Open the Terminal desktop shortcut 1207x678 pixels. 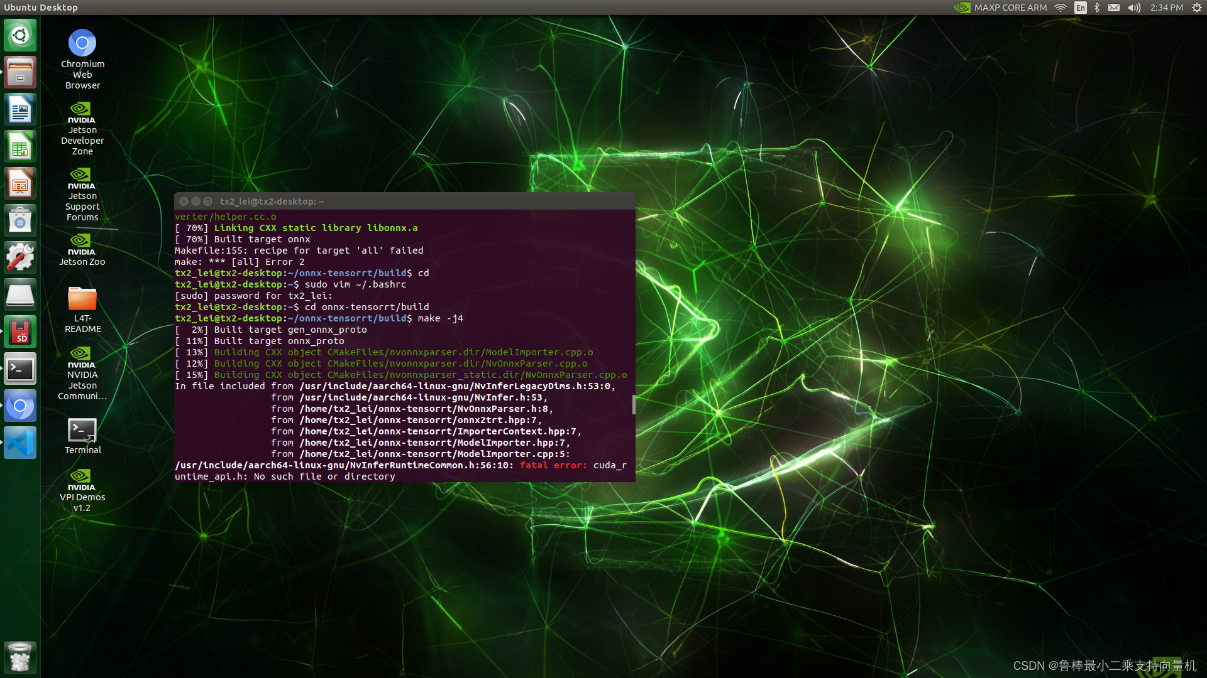click(x=82, y=436)
